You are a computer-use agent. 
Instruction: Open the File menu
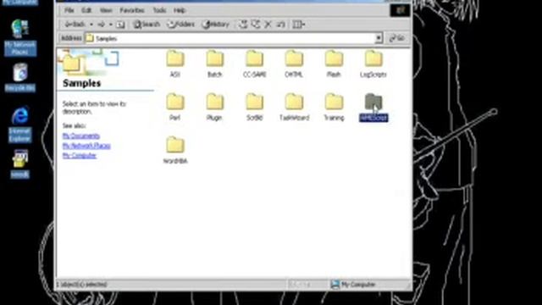coord(69,10)
